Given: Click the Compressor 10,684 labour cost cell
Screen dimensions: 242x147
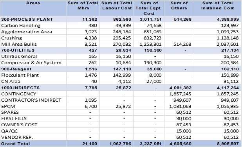Looking at the screenshot, I should pos(123,63).
